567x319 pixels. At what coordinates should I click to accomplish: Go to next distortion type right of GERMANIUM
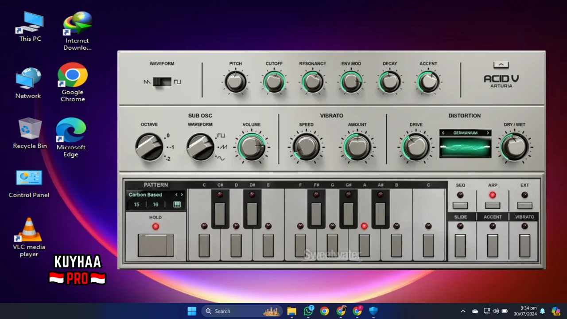pos(488,133)
